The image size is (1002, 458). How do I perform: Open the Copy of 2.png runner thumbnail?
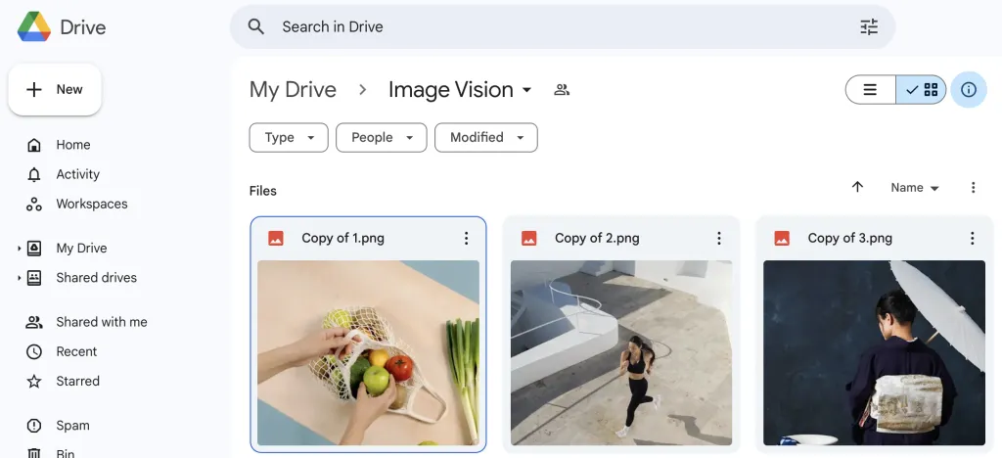620,352
